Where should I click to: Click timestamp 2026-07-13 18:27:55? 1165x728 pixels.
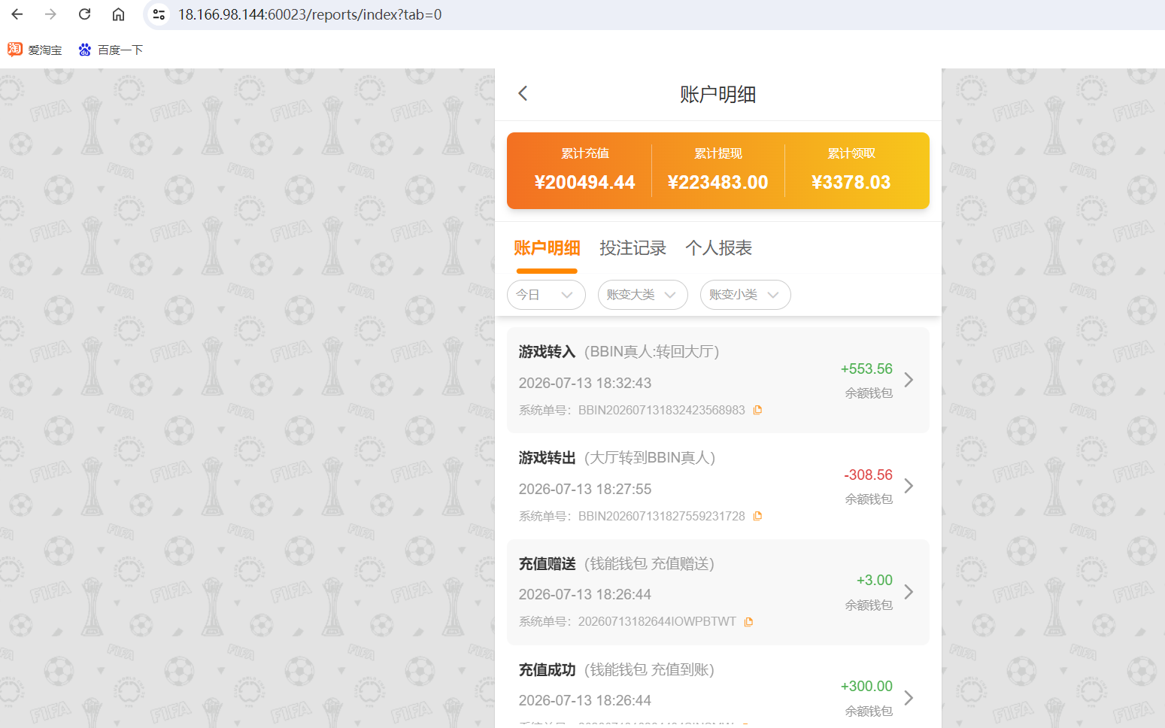(x=585, y=489)
